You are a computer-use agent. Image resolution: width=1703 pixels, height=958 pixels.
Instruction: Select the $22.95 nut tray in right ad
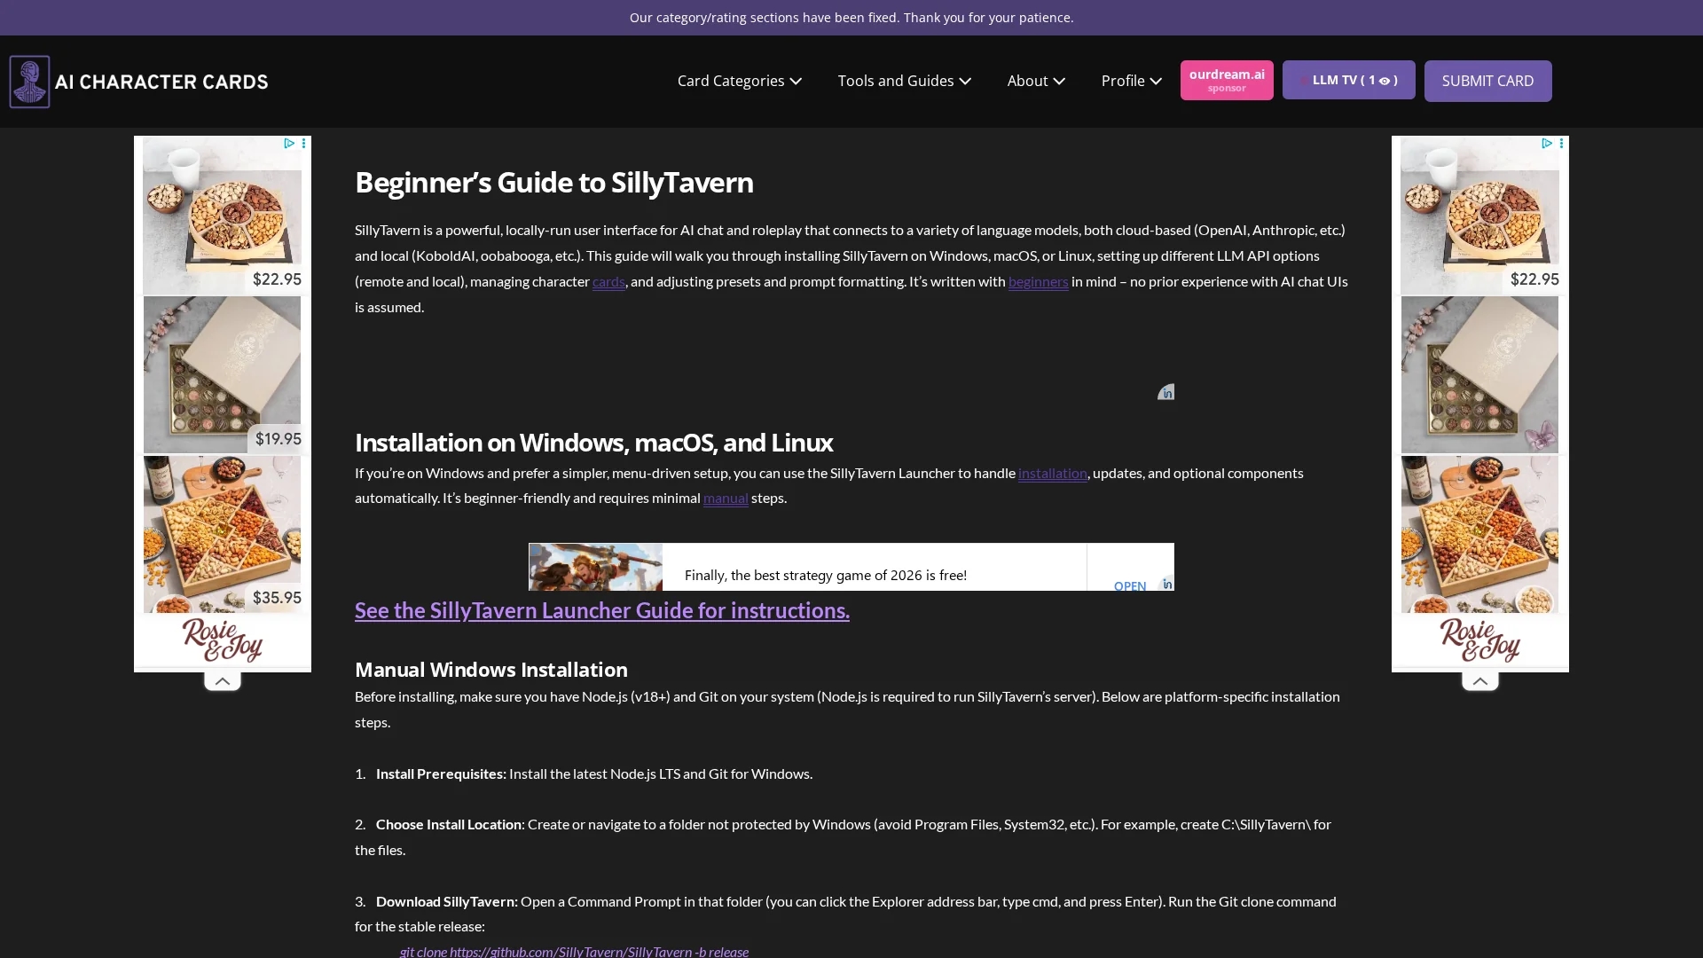tap(1479, 216)
